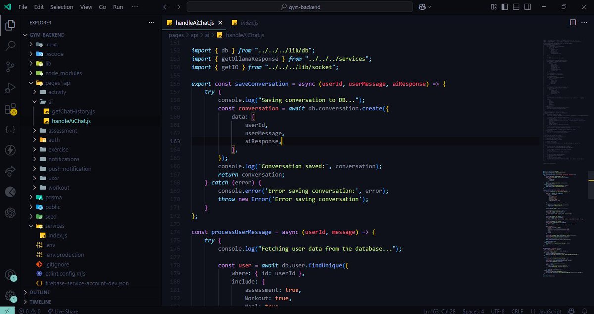The height and width of the screenshot is (314, 594).
Task: Switch to the index.js tab
Action: (x=248, y=22)
